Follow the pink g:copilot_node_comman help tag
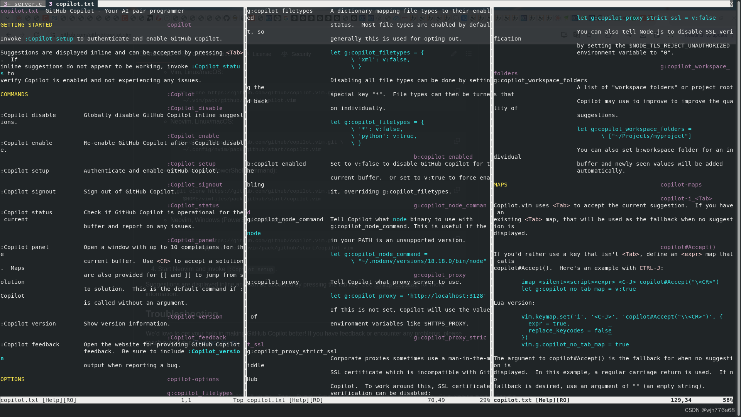 tap(450, 205)
